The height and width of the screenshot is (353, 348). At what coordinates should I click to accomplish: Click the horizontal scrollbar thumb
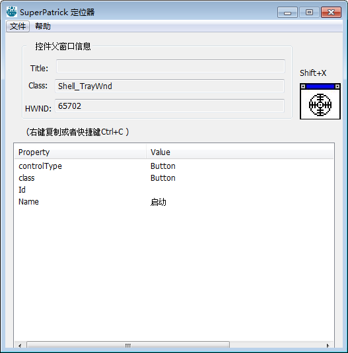tap(128, 345)
